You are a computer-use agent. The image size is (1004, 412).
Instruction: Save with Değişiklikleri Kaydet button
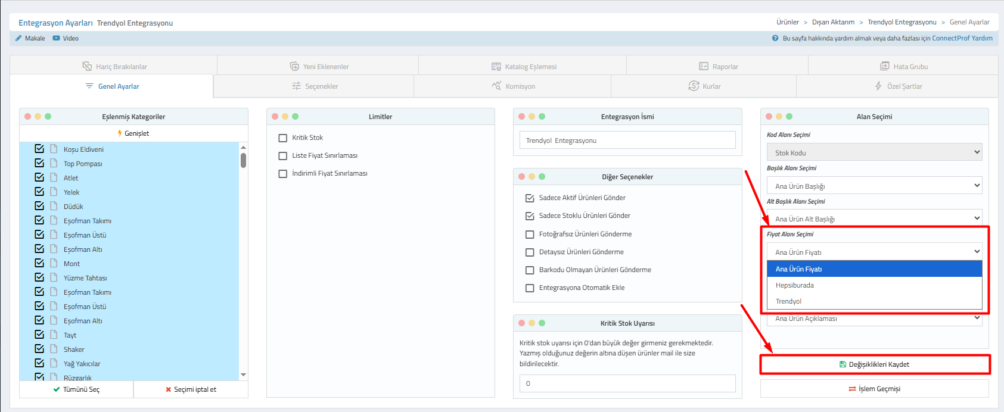[x=875, y=364]
